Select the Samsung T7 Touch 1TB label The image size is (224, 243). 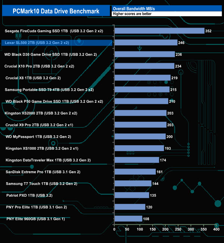[x=41, y=184]
